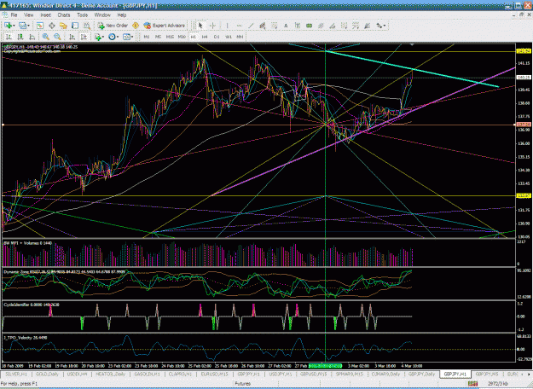Click the New Order button
This screenshot has height=389, width=533.
click(113, 26)
